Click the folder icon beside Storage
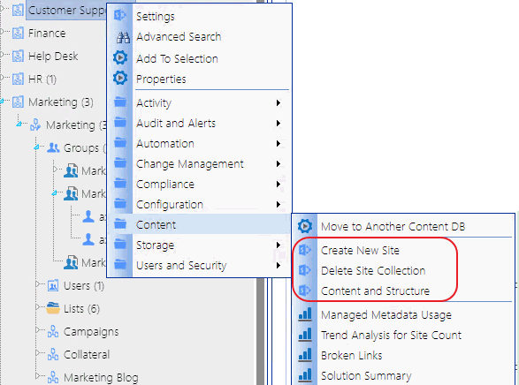519x385 pixels. [x=120, y=245]
